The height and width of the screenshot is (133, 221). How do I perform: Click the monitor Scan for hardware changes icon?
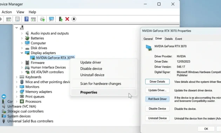tap(51, 19)
